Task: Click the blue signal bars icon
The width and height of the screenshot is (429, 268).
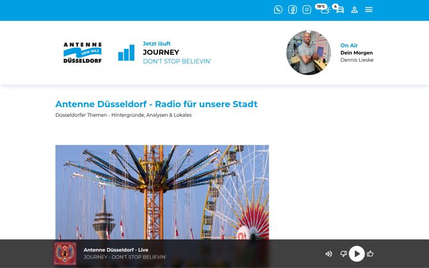Action: [126, 52]
